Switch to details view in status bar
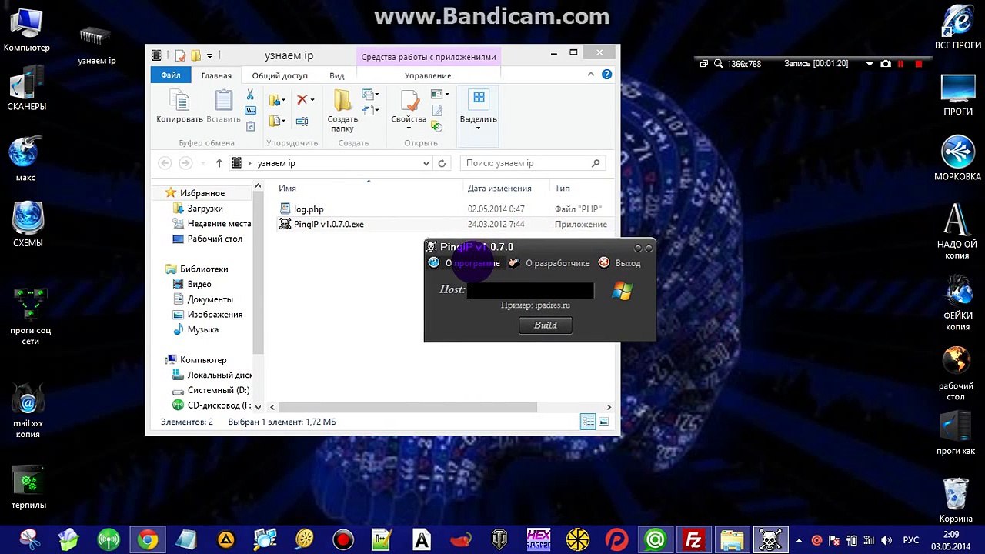 coord(588,422)
